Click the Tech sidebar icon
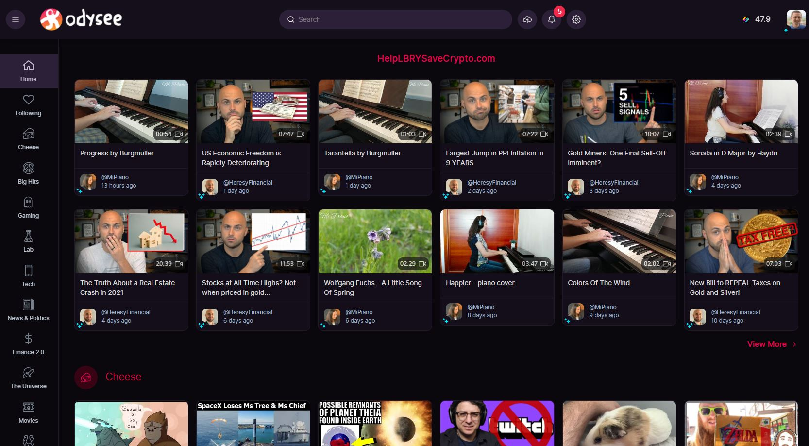The image size is (809, 446). pyautogui.click(x=29, y=271)
